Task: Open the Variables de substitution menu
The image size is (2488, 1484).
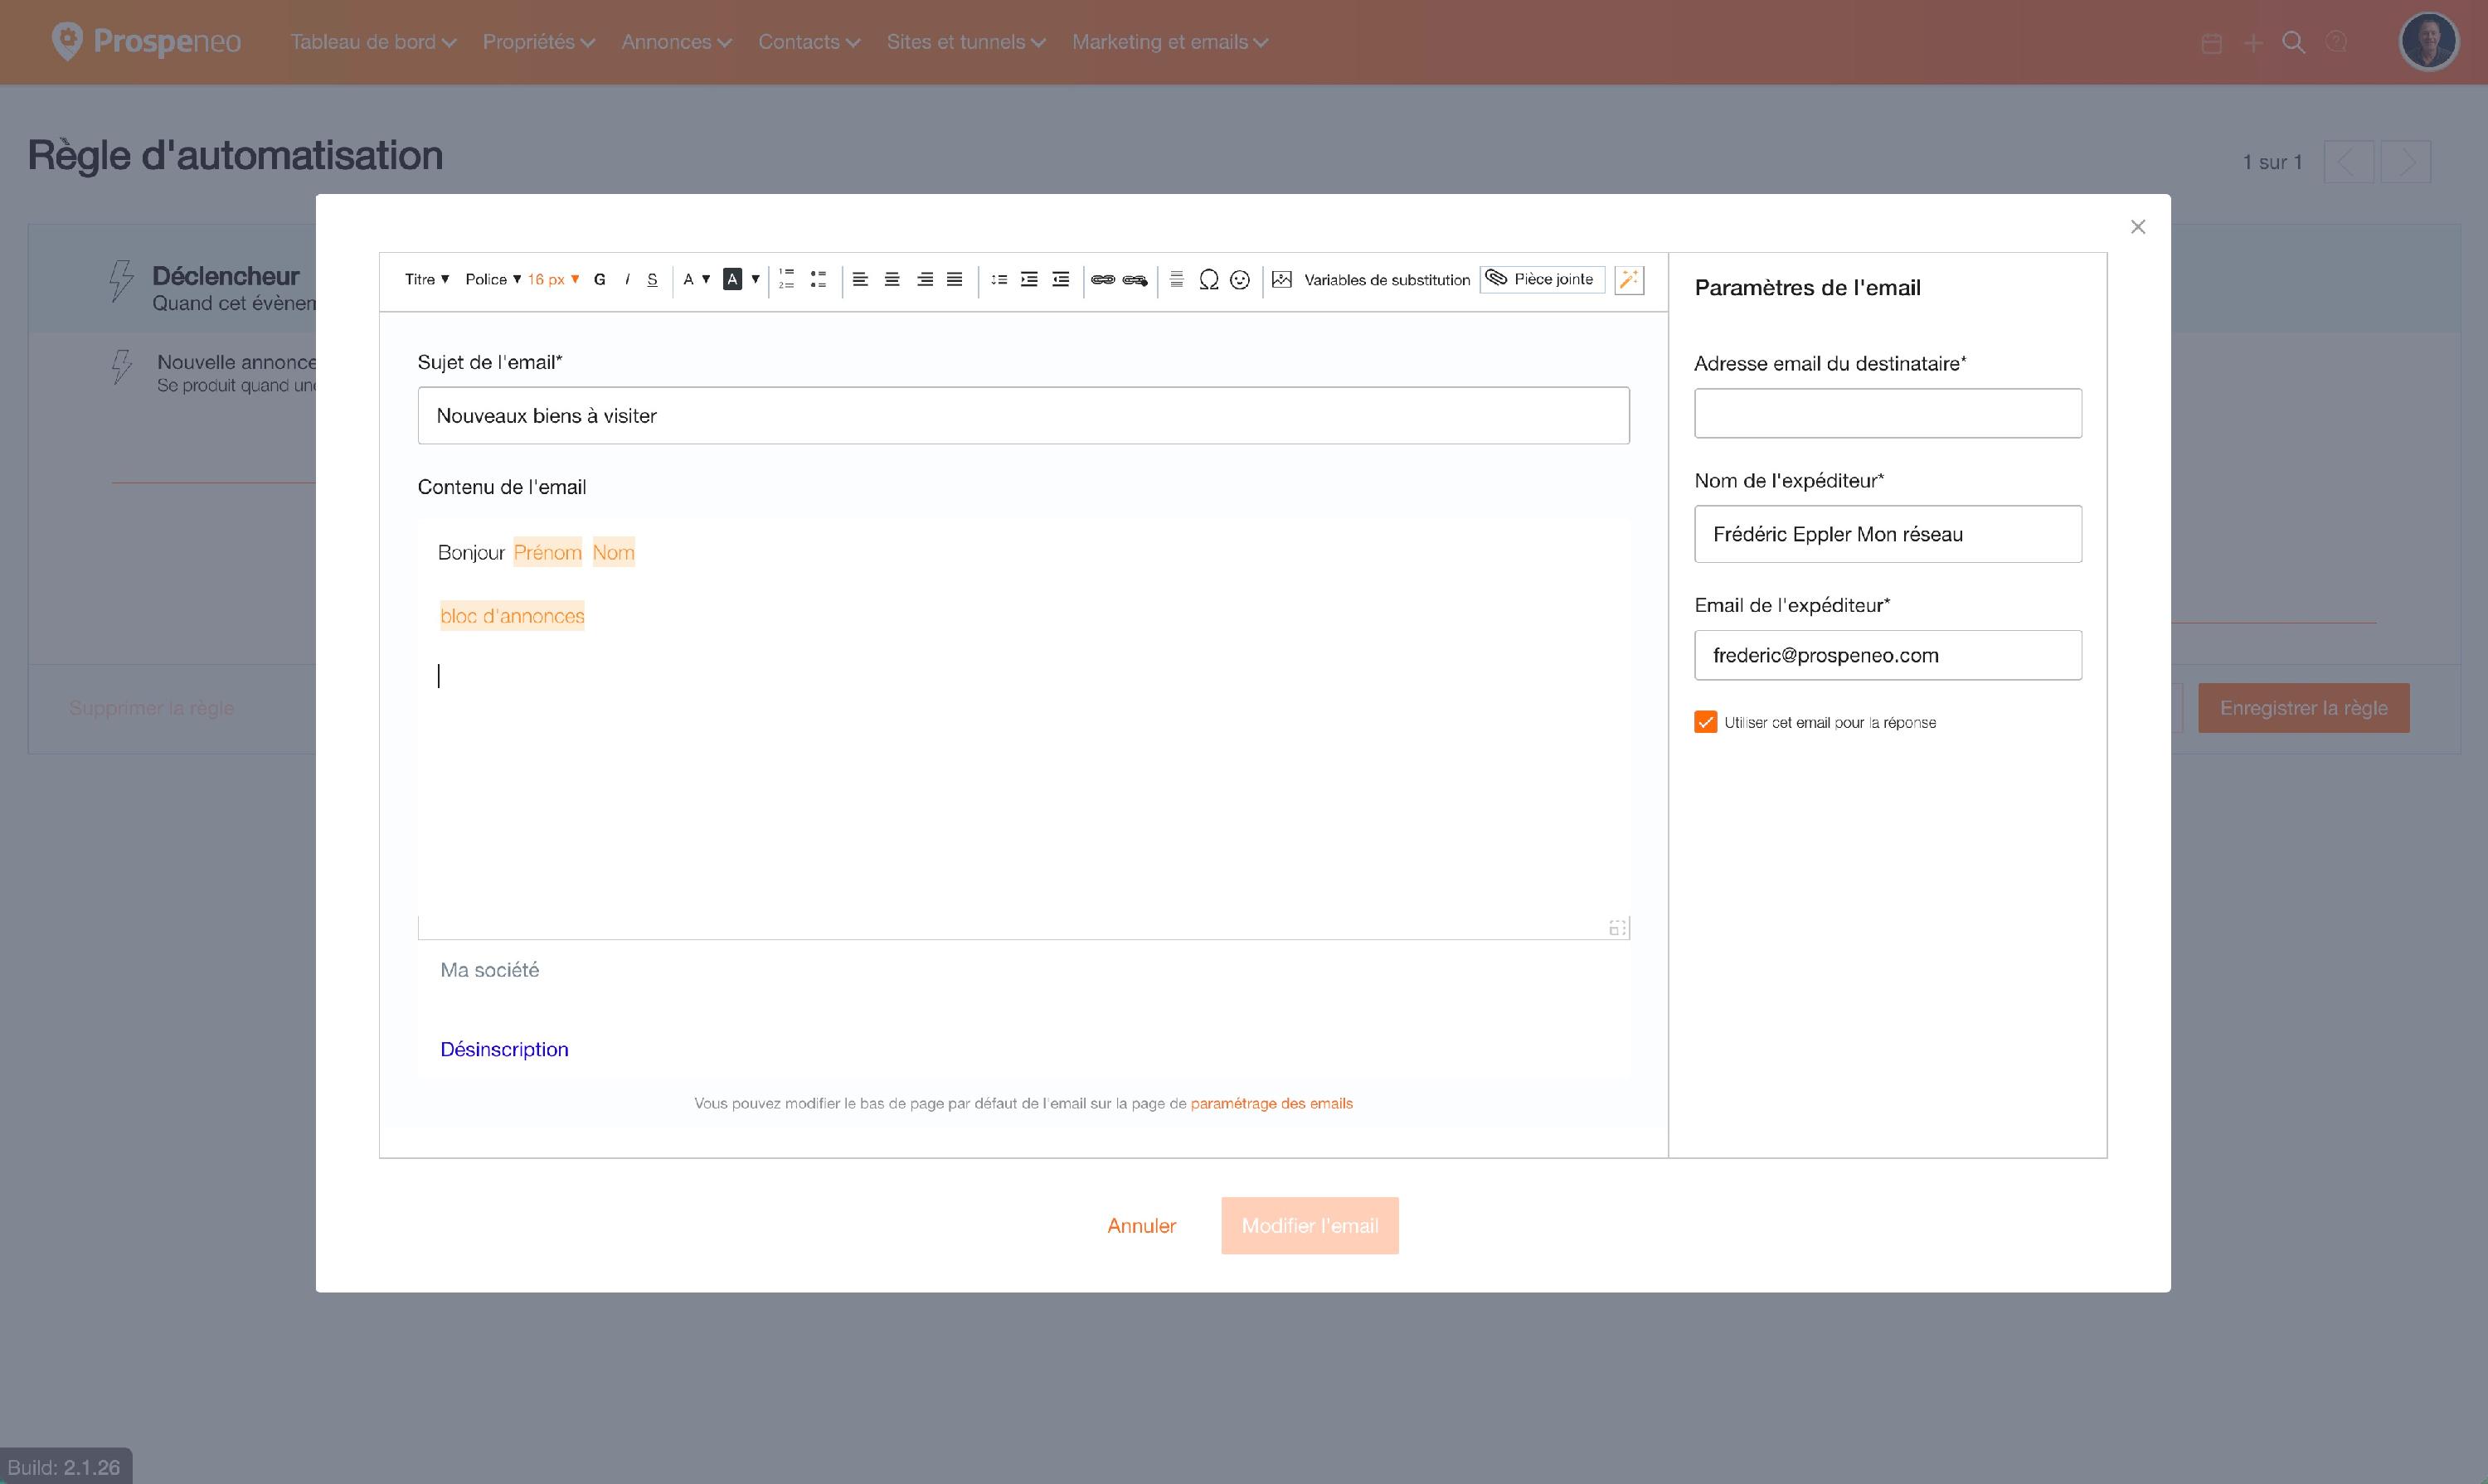Action: 1387,280
